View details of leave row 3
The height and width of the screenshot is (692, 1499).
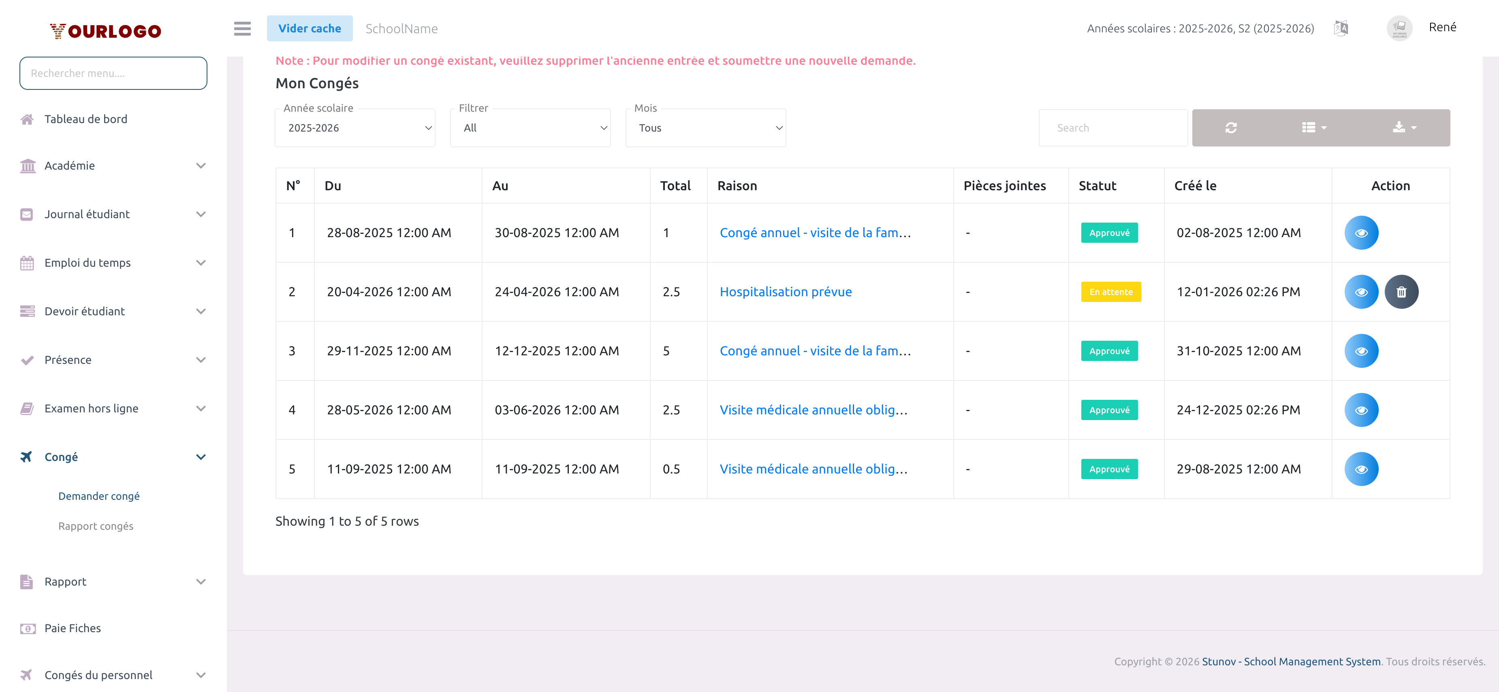tap(1361, 351)
